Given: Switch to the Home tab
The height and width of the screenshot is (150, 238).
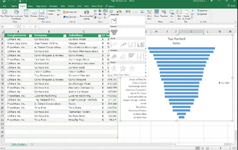Looking at the screenshot, I should (x=14, y=6).
